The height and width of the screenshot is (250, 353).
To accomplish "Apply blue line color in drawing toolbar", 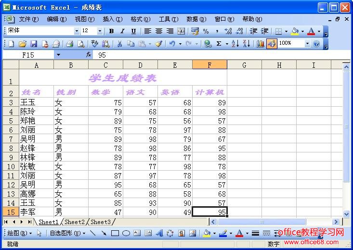I will pyautogui.click(x=223, y=233).
